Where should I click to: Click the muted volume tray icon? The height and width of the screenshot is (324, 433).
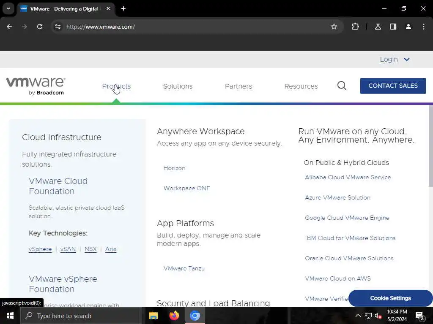coord(378,316)
